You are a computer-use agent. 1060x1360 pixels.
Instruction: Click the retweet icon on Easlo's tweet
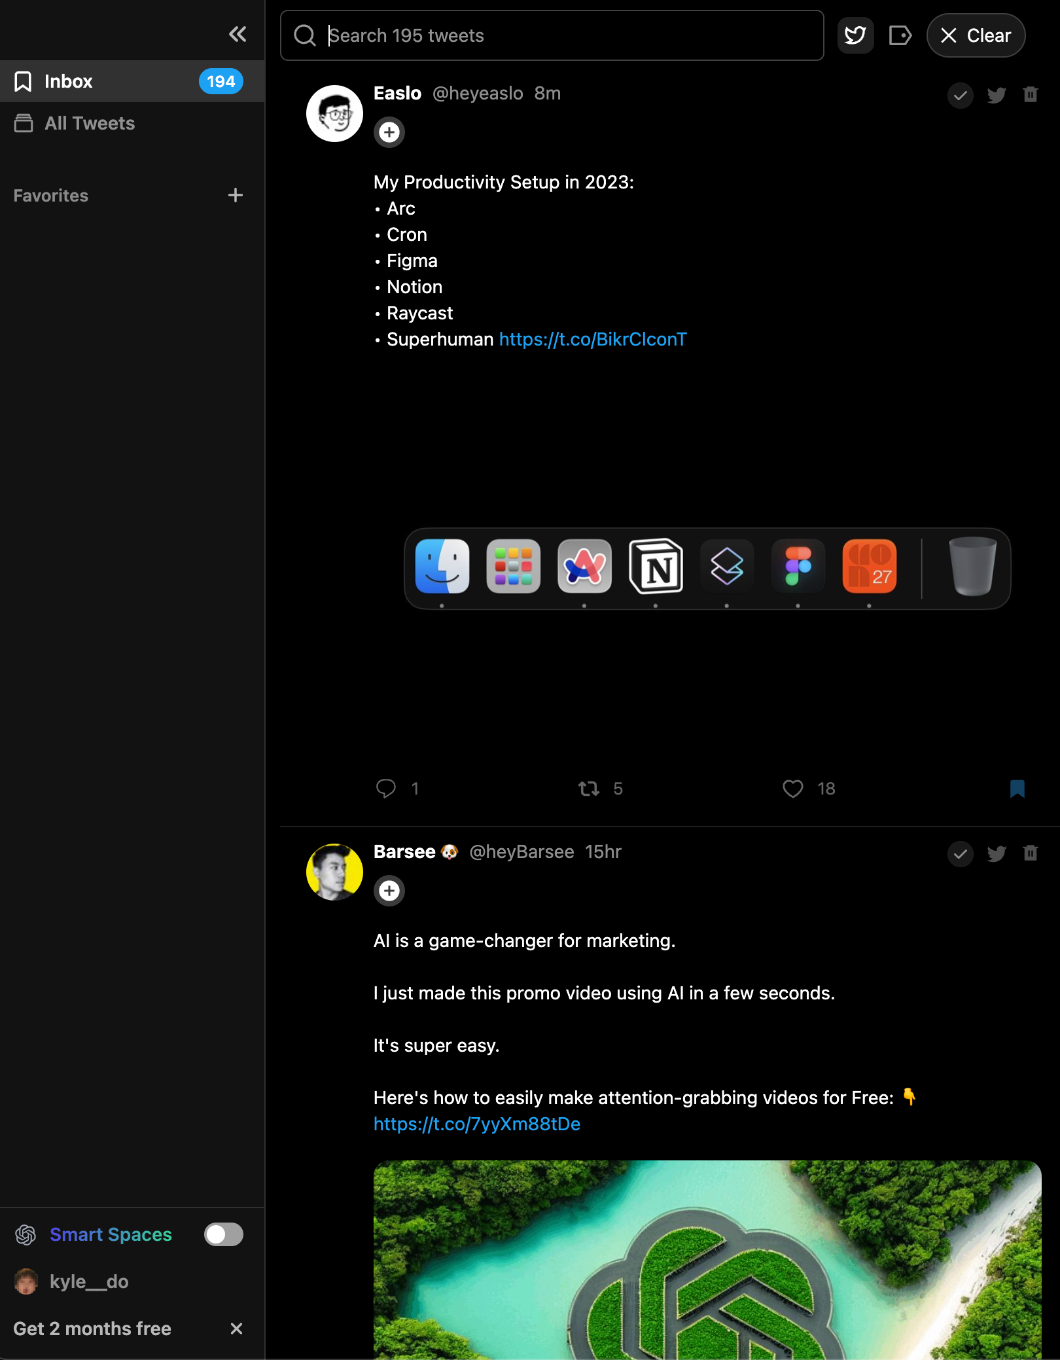point(589,788)
